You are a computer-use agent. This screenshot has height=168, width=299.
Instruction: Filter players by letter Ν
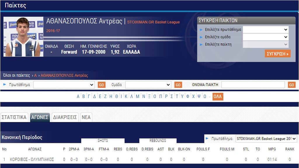coord(144,97)
